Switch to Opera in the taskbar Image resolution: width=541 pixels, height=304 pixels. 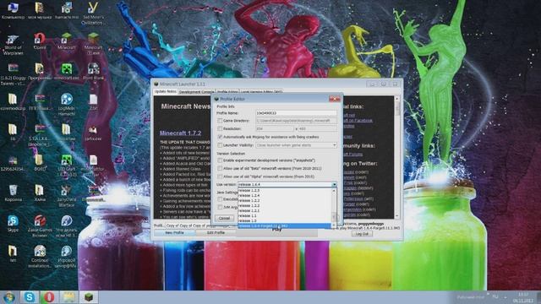[49, 296]
